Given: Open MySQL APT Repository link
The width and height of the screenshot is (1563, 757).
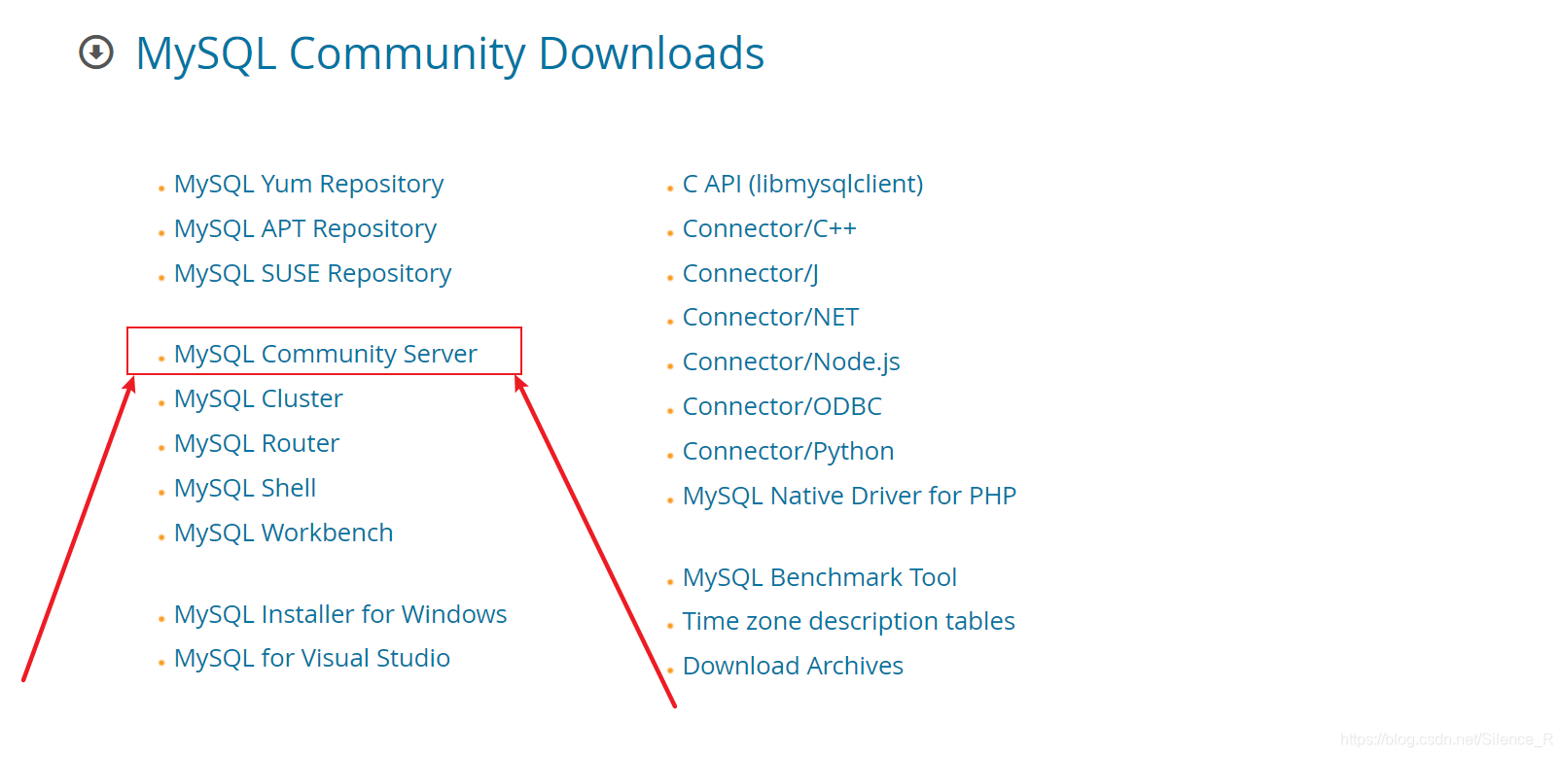Looking at the screenshot, I should (x=305, y=229).
